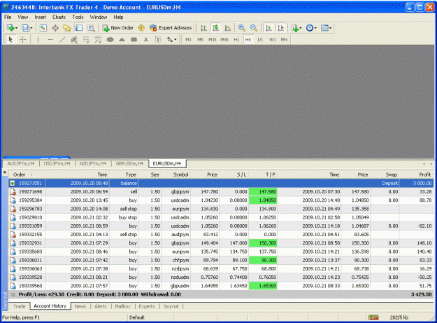This screenshot has width=437, height=323.
Task: Select the Cursor arrow tool
Action: [10, 40]
